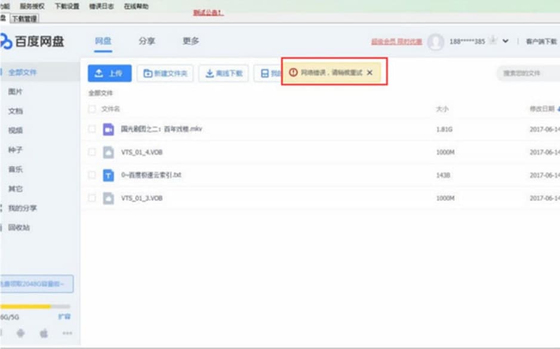
Task: Check the box next to VTS_01_4.VOB
Action: tap(92, 151)
